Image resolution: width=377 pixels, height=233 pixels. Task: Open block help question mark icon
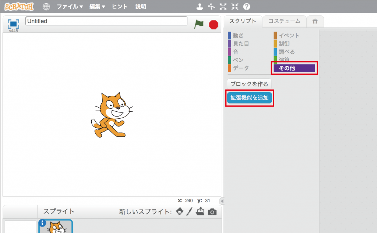pyautogui.click(x=247, y=7)
